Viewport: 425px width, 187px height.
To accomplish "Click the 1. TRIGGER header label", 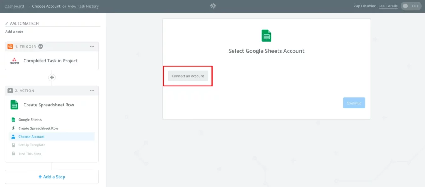I will pos(25,47).
